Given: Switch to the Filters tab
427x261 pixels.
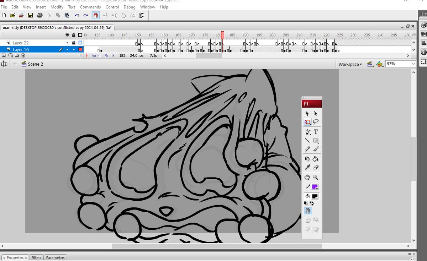Looking at the screenshot, I should (x=36, y=258).
